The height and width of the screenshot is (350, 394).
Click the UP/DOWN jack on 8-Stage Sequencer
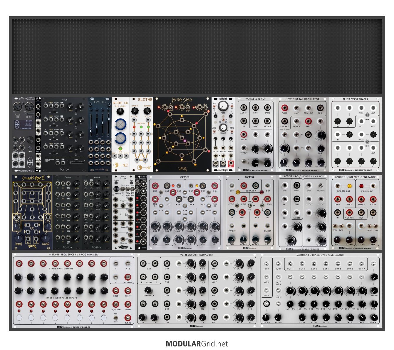116,304
